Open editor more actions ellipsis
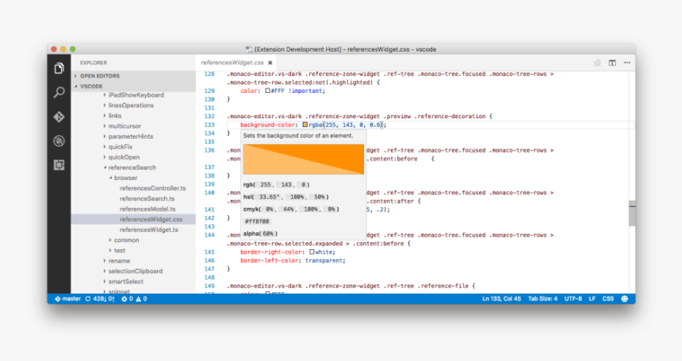The image size is (682, 361). [x=627, y=63]
